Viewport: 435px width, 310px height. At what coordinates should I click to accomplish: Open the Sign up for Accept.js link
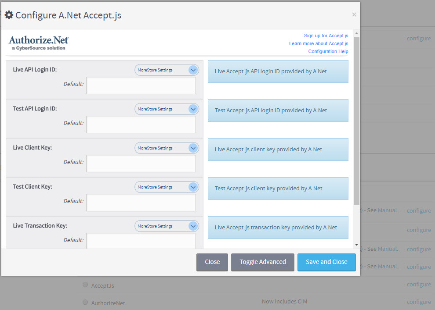[x=326, y=36]
